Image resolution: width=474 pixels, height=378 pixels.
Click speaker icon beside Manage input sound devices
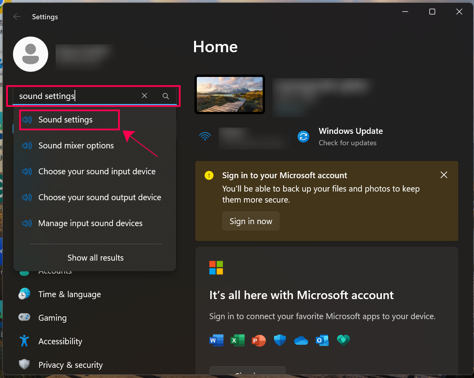27,223
